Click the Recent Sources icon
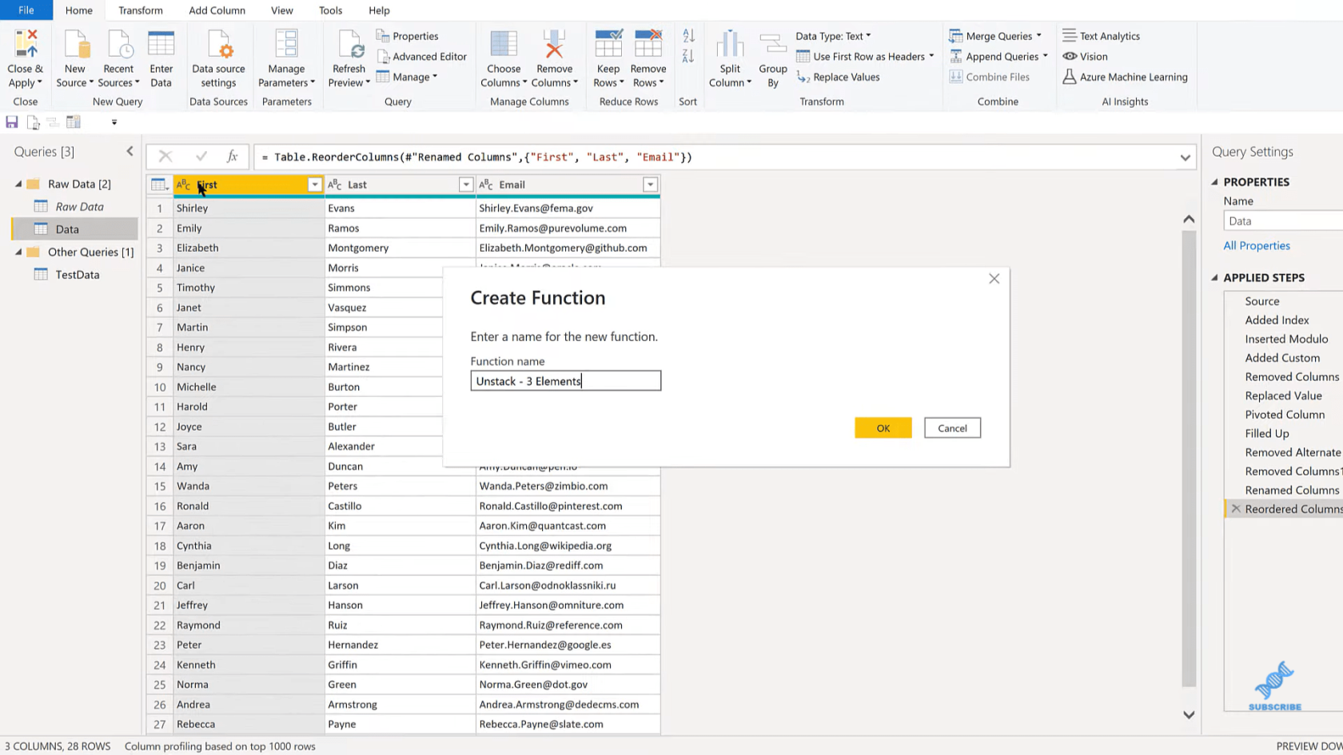Viewport: 1343px width, 755px height. click(x=119, y=44)
